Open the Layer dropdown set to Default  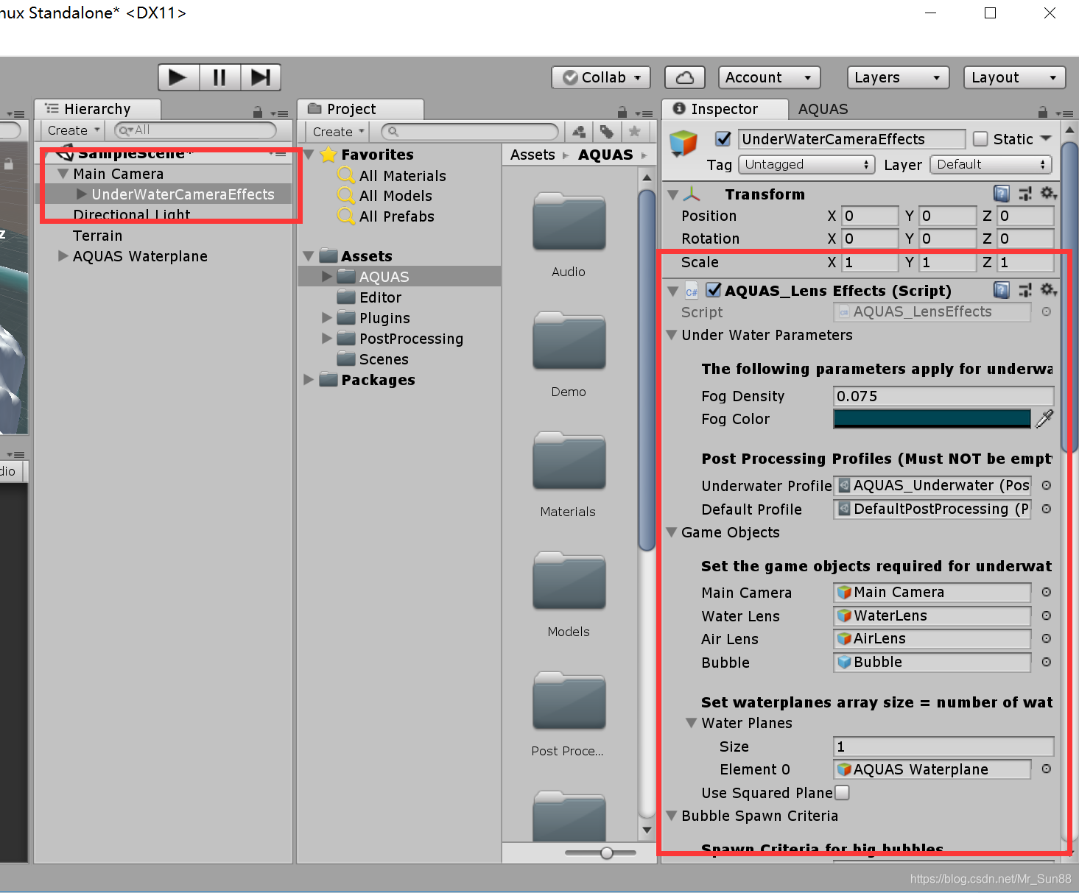coord(991,164)
